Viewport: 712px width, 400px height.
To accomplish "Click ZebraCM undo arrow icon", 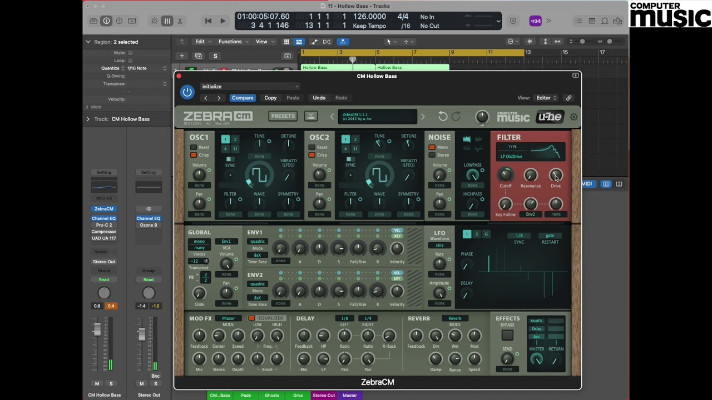I will point(443,116).
